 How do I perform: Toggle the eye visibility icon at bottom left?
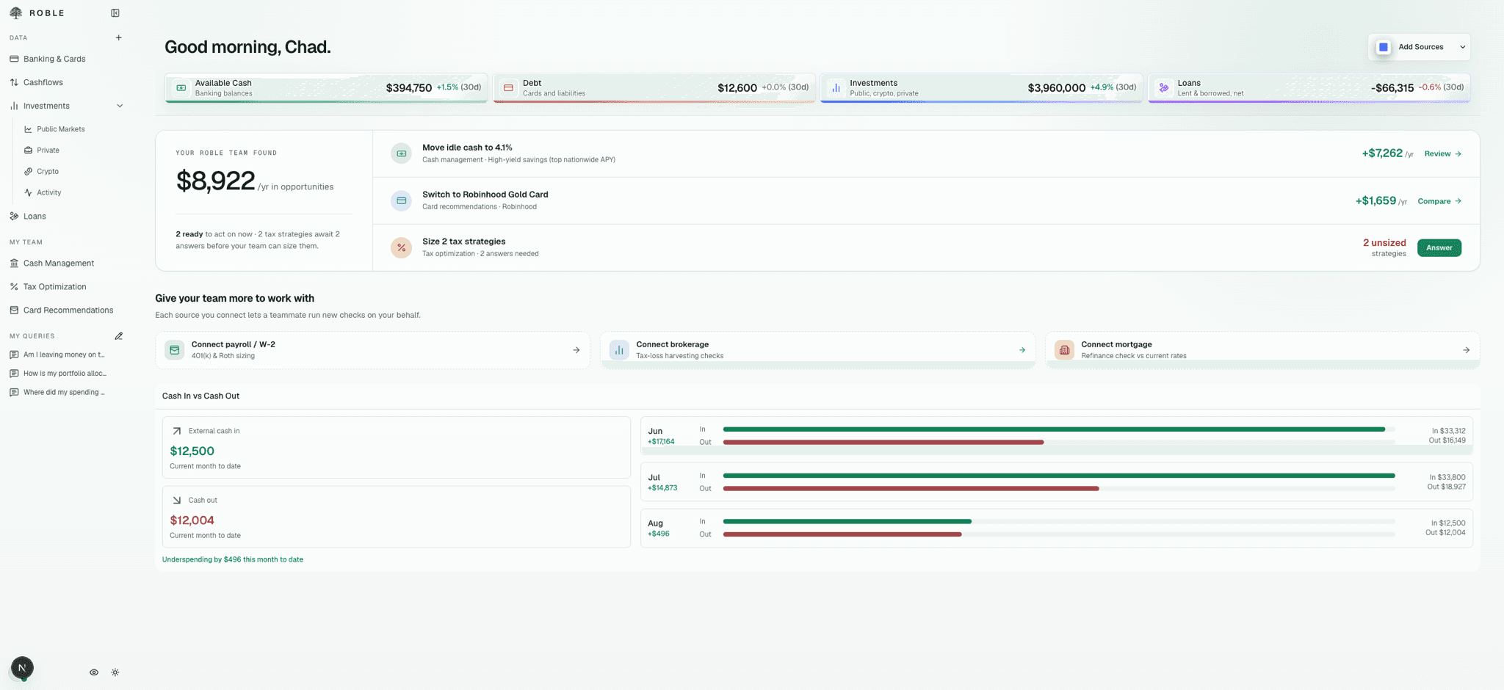(94, 672)
